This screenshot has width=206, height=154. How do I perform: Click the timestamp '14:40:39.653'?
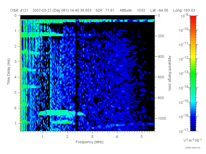coord(81,10)
